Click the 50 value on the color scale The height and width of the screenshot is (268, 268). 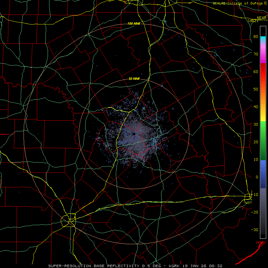(x=256, y=89)
